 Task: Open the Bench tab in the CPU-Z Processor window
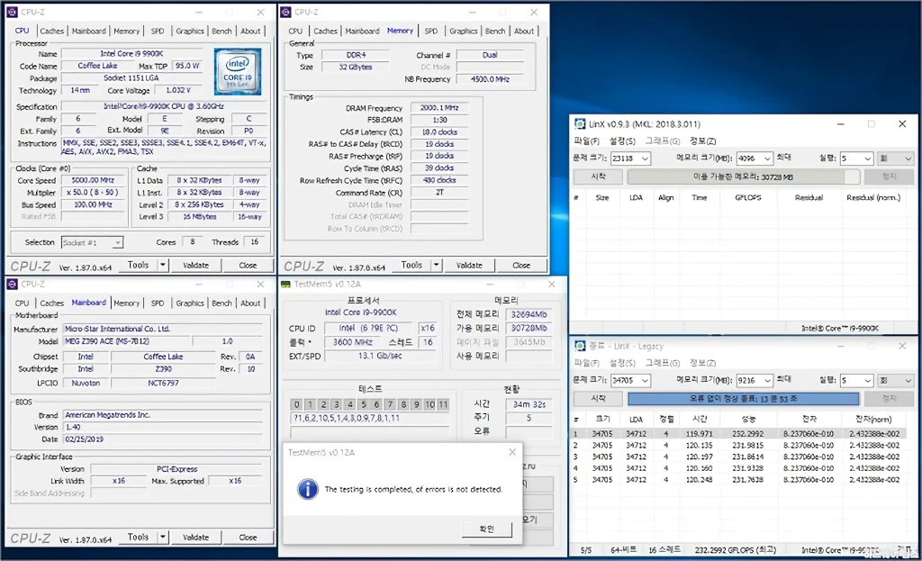tap(221, 31)
